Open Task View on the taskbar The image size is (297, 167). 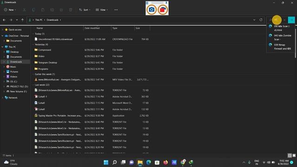coord(123,162)
